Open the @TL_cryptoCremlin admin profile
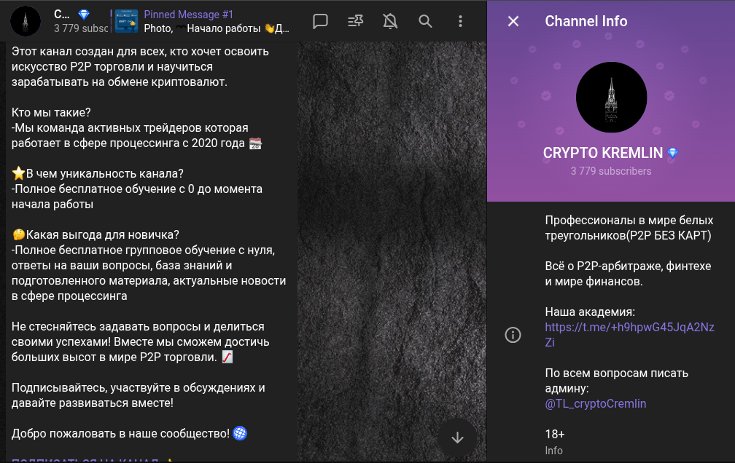Screen dimensions: 735x463 (x=595, y=403)
